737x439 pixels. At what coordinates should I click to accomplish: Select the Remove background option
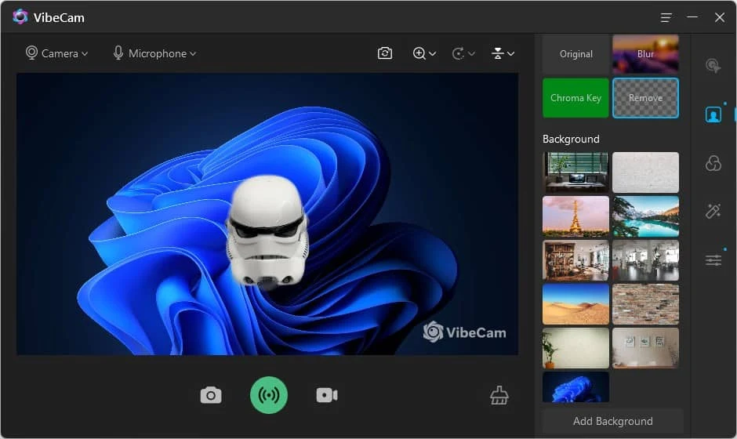tap(645, 98)
